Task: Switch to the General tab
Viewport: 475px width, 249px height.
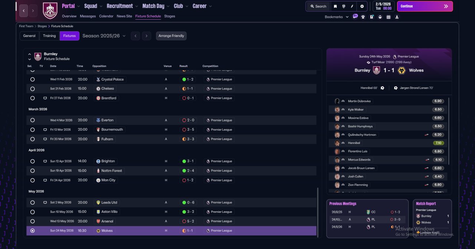Action: coord(29,36)
